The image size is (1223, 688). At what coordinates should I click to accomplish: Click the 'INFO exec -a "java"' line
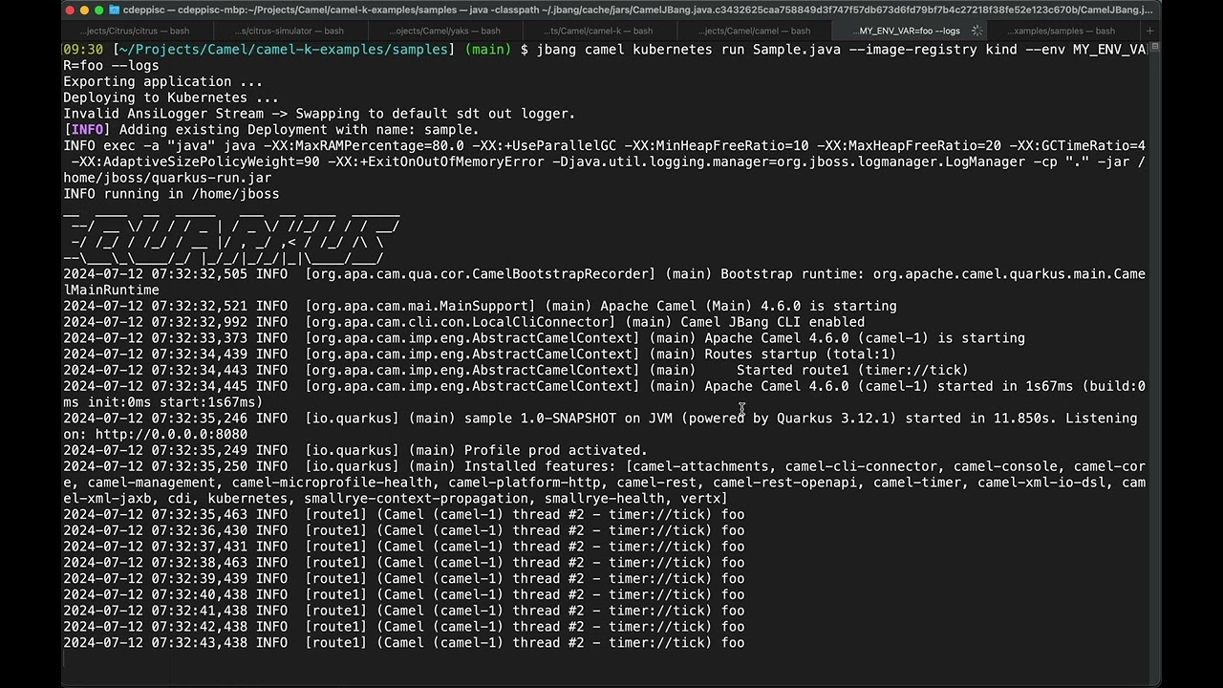(x=604, y=161)
